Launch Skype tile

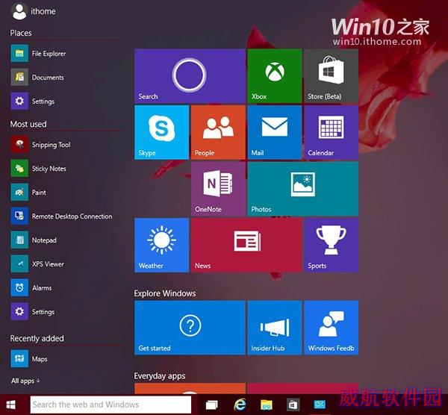pos(161,132)
